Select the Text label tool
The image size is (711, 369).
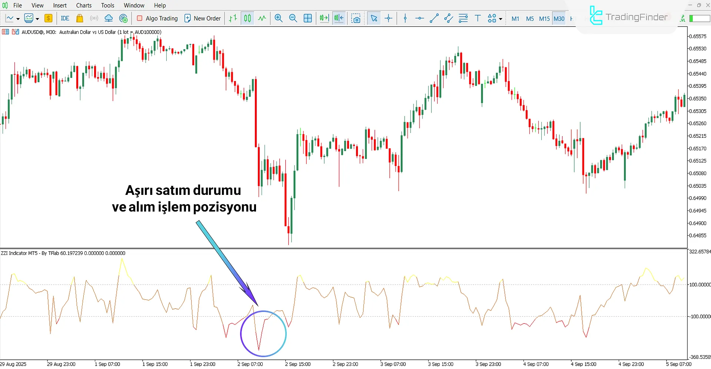click(478, 18)
